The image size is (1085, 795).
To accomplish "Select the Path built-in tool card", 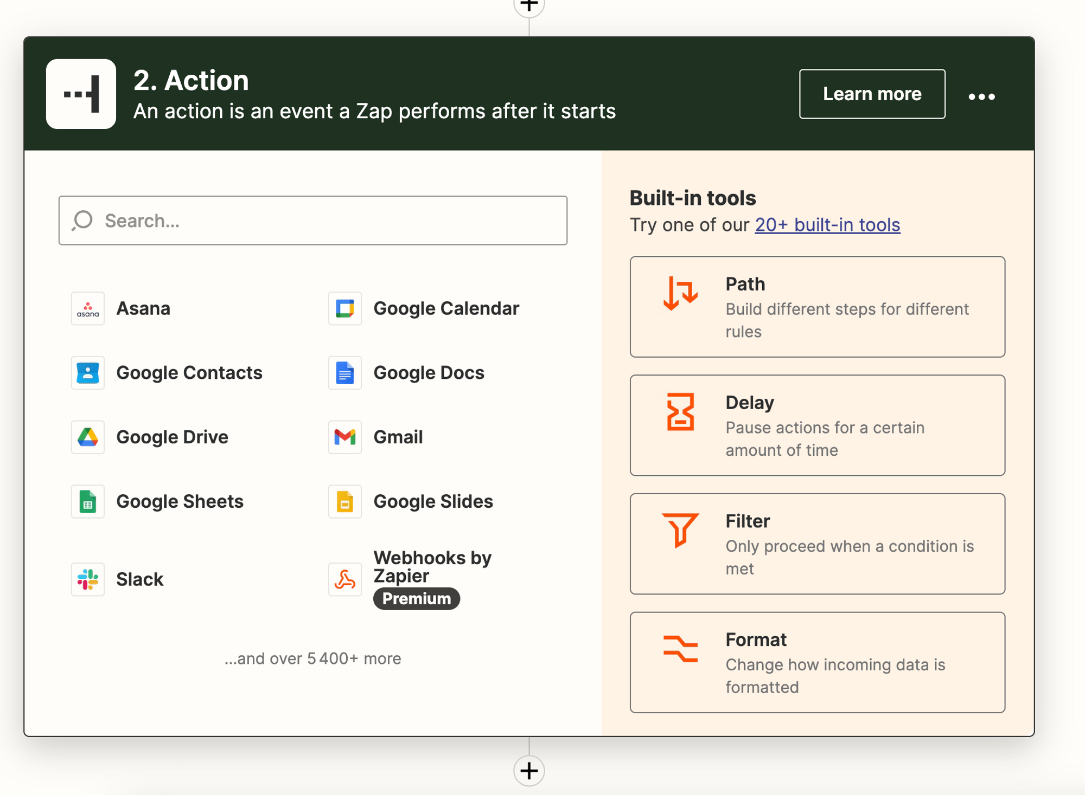I will click(x=817, y=307).
